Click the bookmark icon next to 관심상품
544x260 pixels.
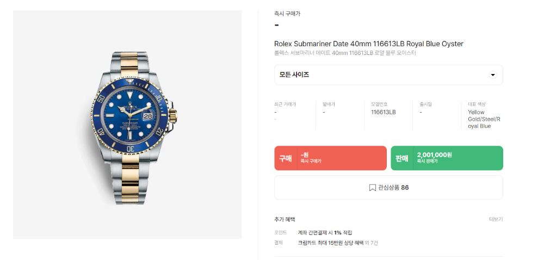tap(372, 188)
